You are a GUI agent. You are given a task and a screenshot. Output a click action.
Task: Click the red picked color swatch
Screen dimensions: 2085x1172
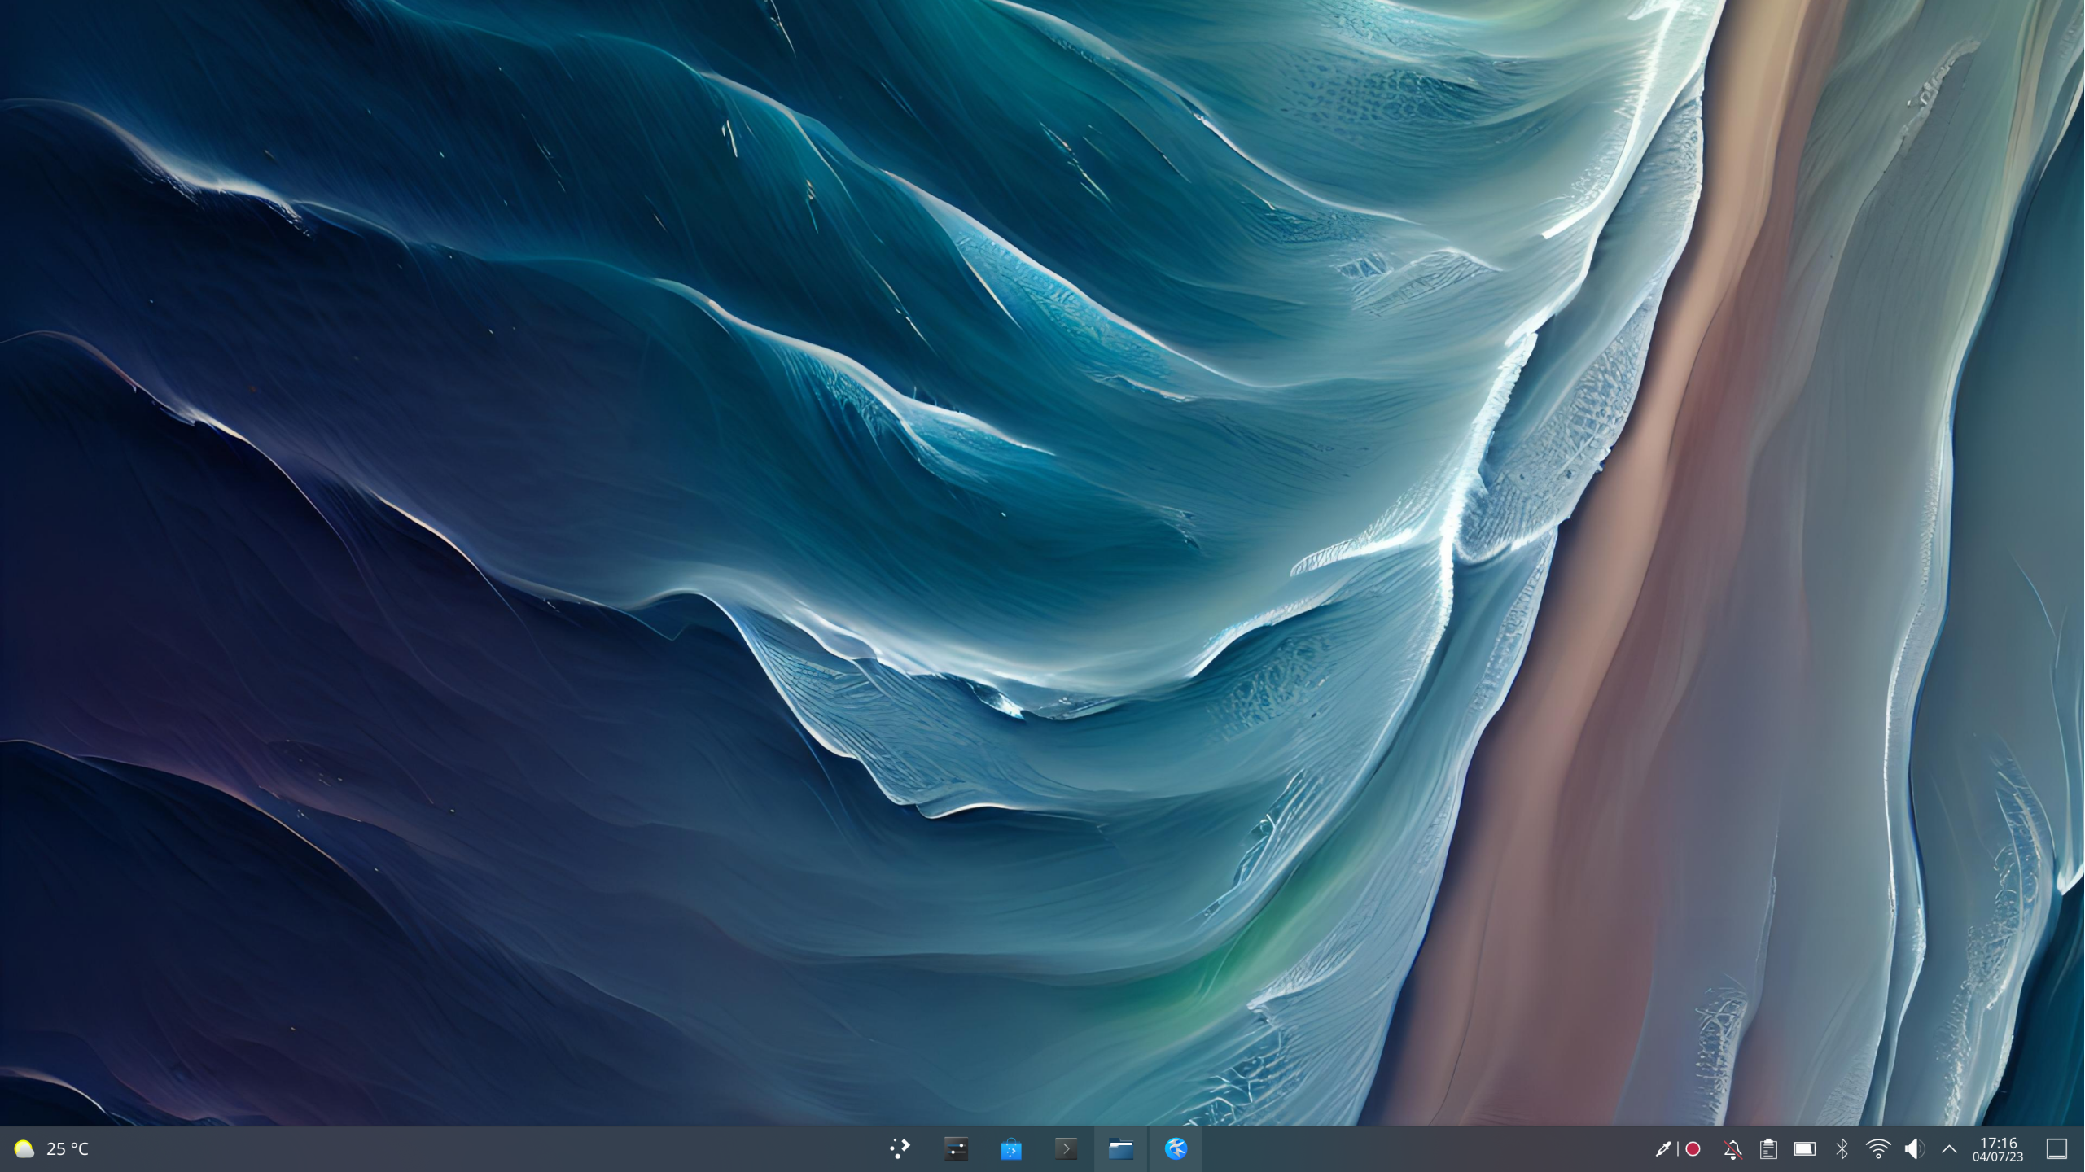point(1693,1148)
